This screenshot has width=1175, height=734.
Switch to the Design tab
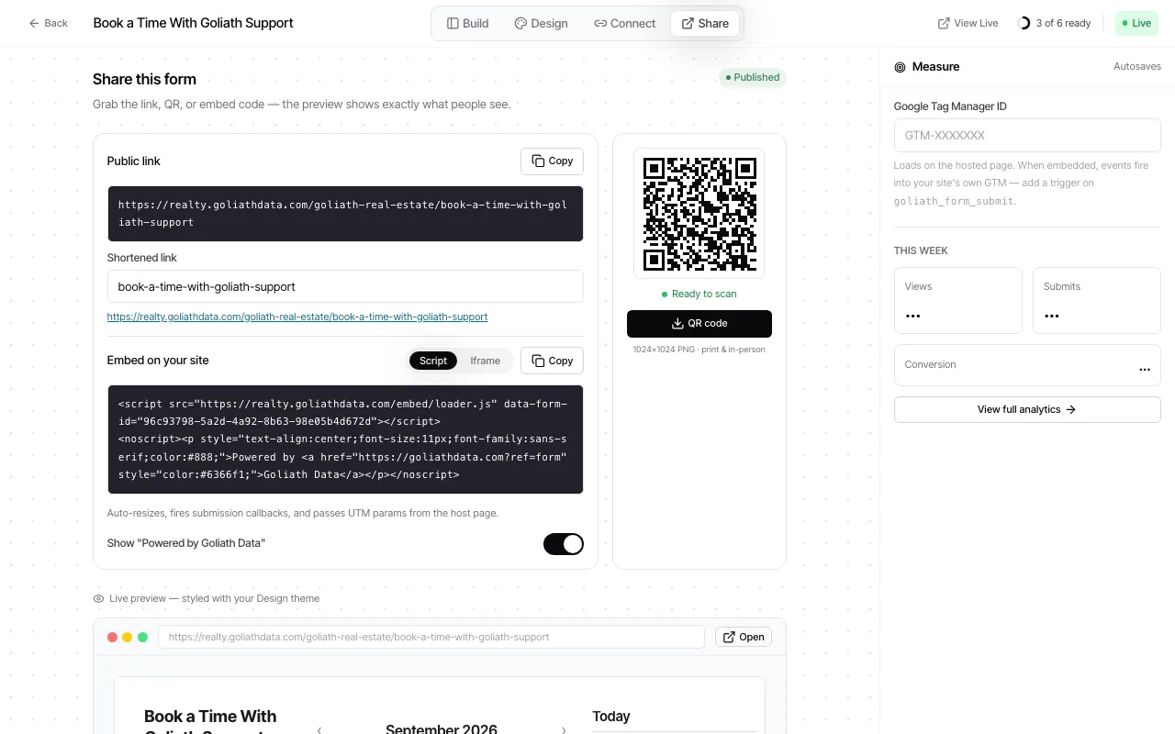pos(541,23)
